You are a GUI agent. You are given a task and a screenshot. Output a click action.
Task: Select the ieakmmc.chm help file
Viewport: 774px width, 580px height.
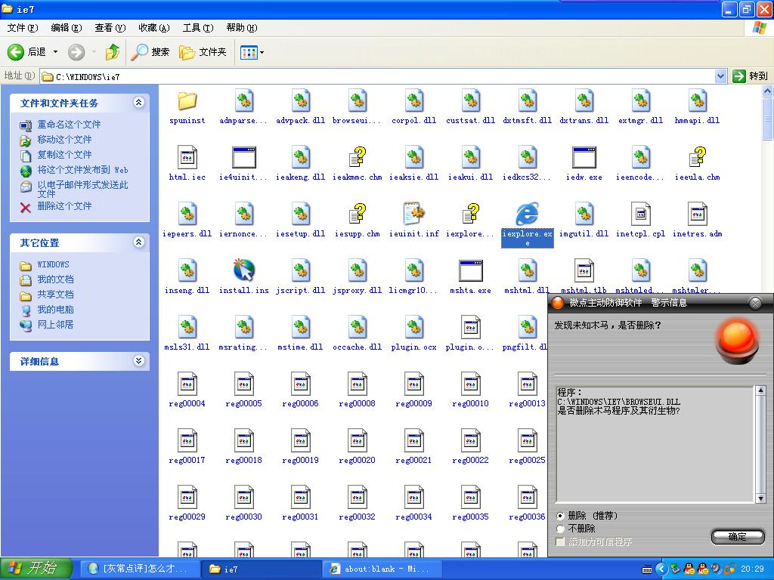[357, 158]
